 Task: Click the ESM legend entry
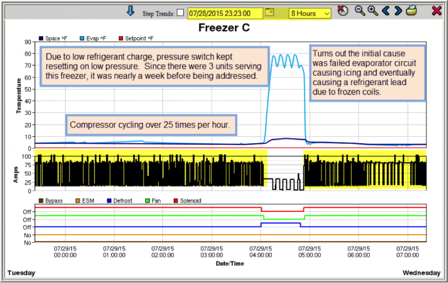click(85, 201)
